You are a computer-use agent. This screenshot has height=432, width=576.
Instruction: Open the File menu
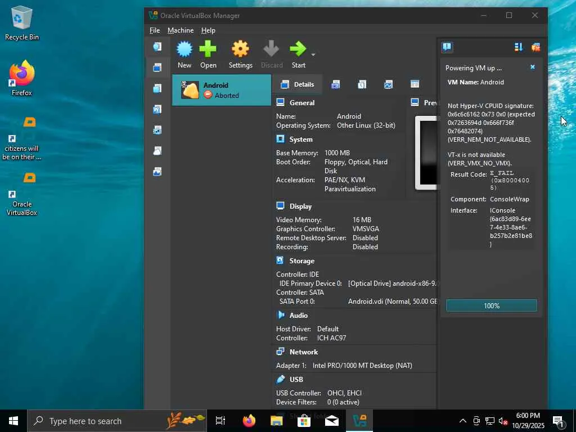pyautogui.click(x=155, y=30)
